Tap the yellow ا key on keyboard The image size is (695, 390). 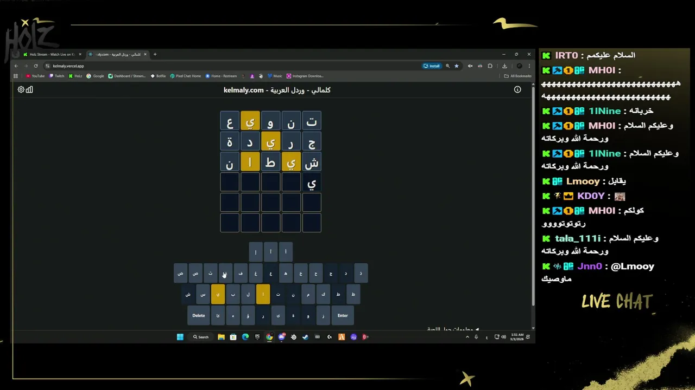(x=263, y=294)
